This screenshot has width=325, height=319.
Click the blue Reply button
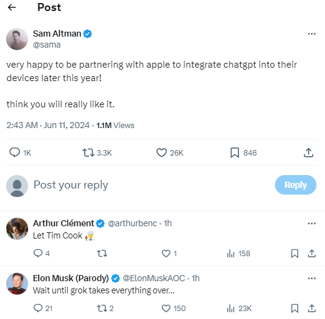tap(296, 185)
